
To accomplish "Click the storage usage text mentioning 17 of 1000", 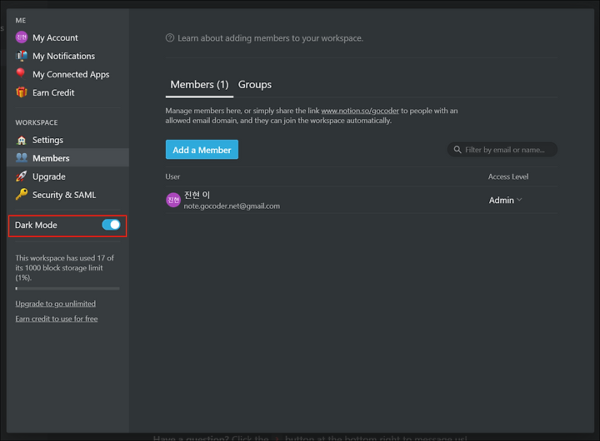I will pyautogui.click(x=65, y=267).
